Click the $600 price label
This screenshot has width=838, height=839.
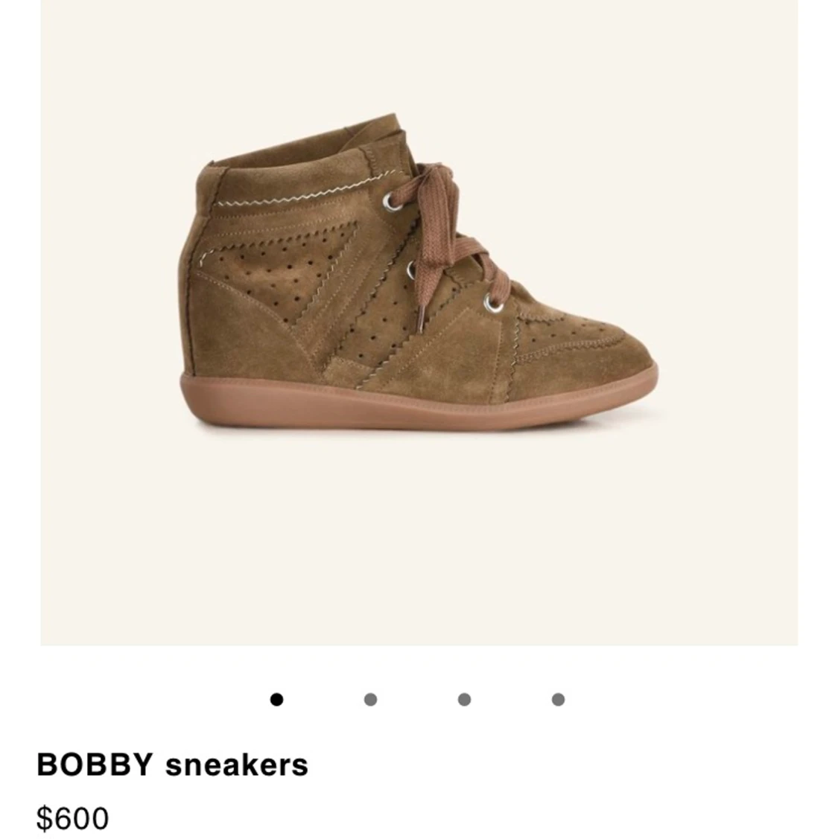point(72,818)
